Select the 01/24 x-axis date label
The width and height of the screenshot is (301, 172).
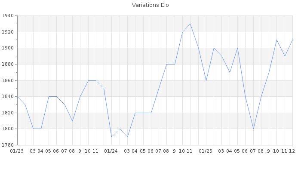tap(111, 151)
